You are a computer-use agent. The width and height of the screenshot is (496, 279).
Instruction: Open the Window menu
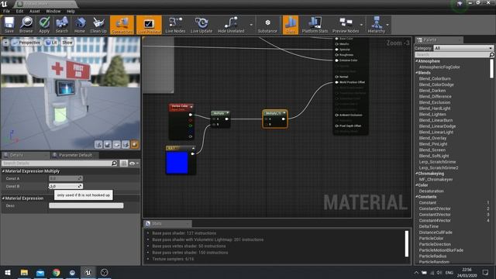pyautogui.click(x=53, y=11)
